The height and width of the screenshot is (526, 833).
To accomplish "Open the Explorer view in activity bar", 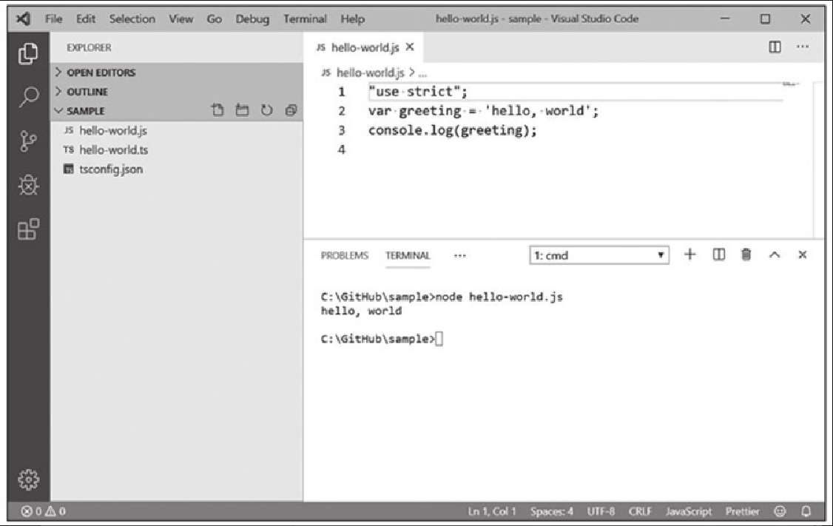I will [x=28, y=54].
